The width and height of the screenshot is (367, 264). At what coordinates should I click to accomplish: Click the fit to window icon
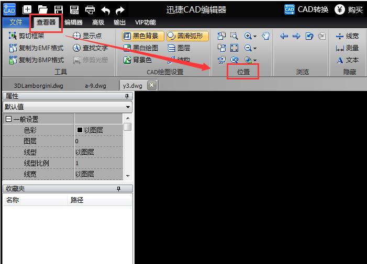pos(234,48)
